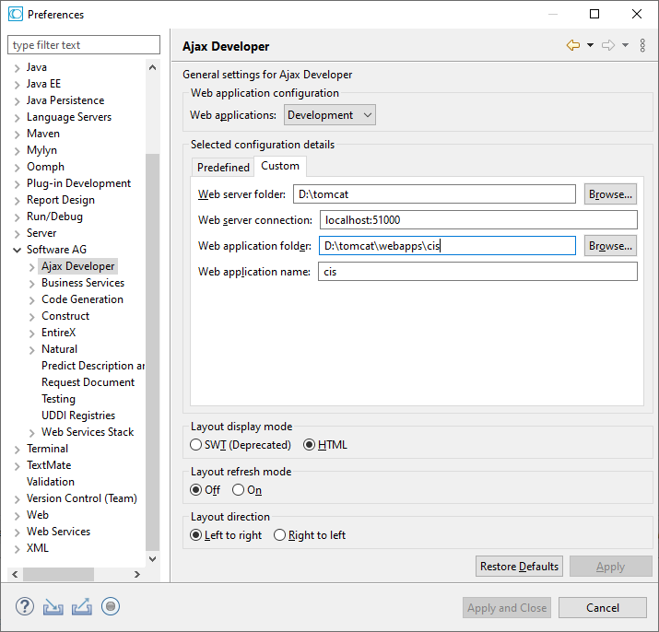Turn Layout refresh mode On
Viewport: 659px width, 632px height.
pyautogui.click(x=239, y=490)
